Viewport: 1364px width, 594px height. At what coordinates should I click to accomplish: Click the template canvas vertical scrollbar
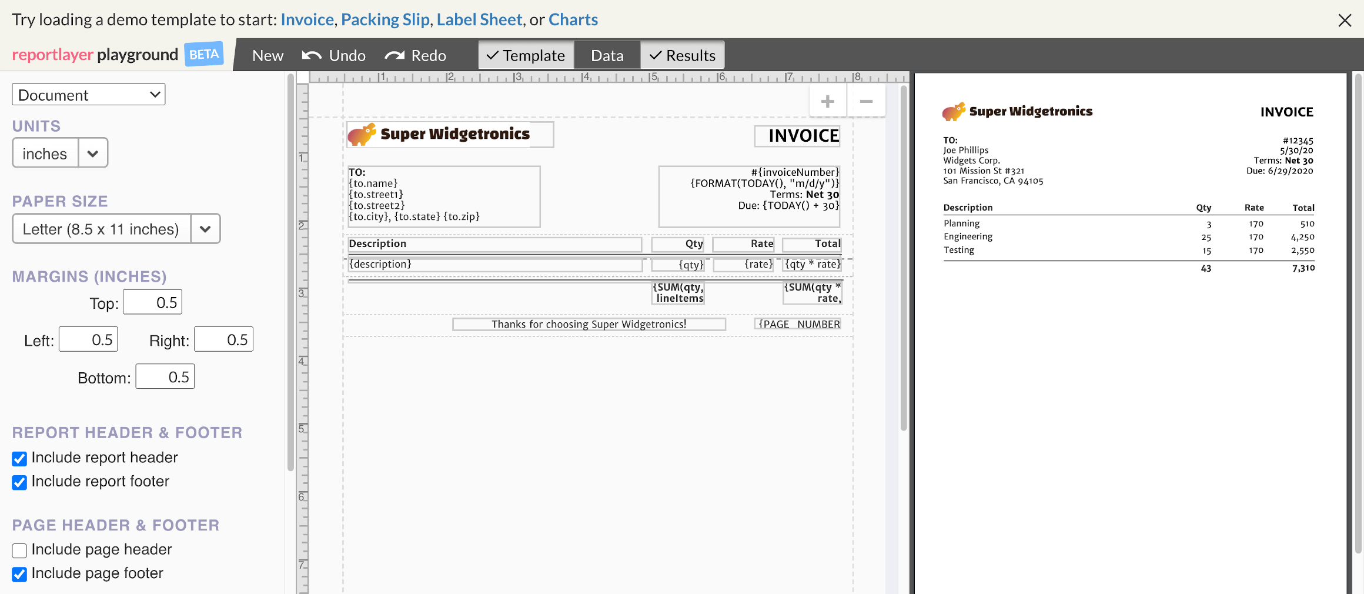(904, 258)
